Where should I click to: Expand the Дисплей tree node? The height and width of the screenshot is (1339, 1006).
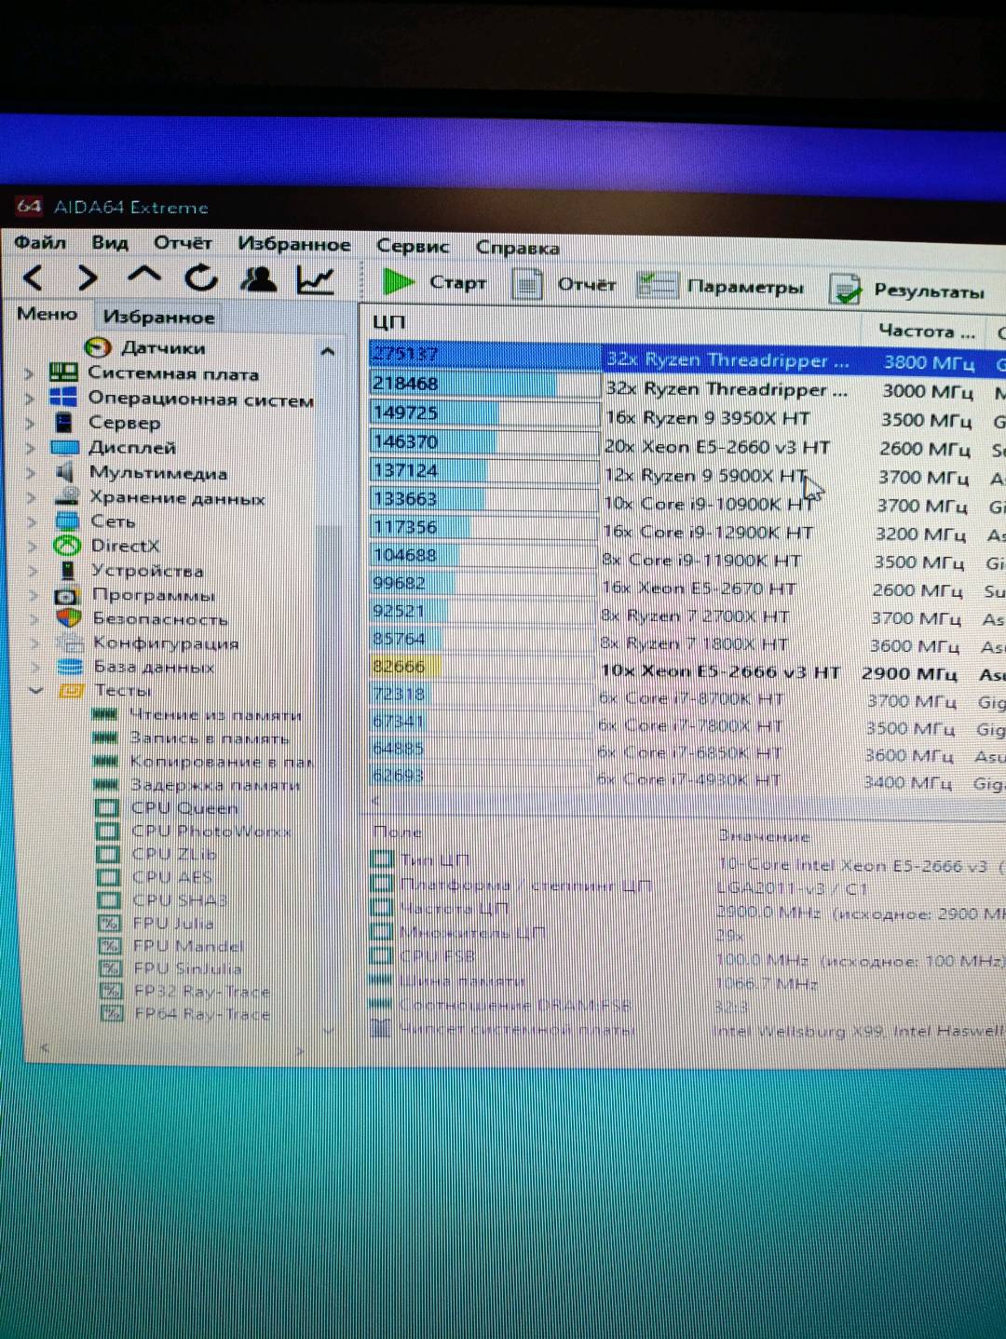pos(31,448)
